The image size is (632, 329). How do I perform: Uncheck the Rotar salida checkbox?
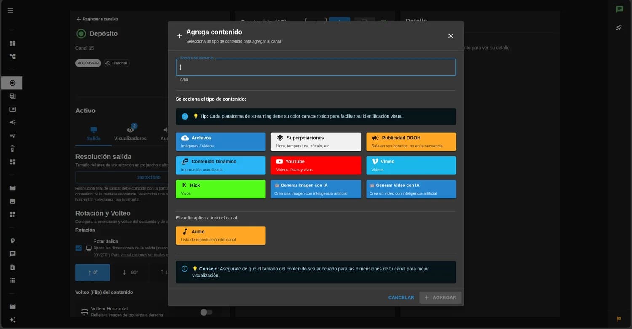click(x=79, y=248)
